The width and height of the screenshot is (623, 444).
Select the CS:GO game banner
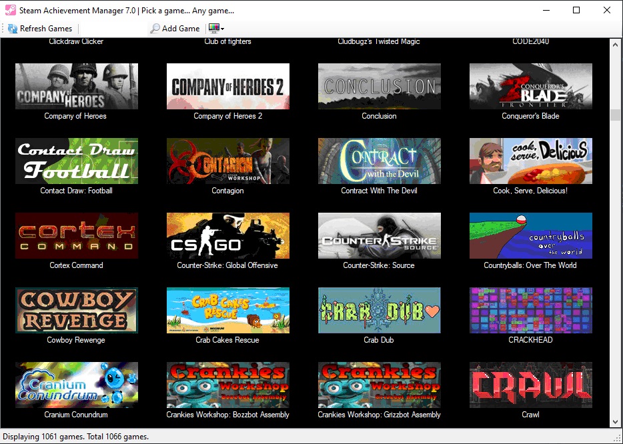point(228,235)
